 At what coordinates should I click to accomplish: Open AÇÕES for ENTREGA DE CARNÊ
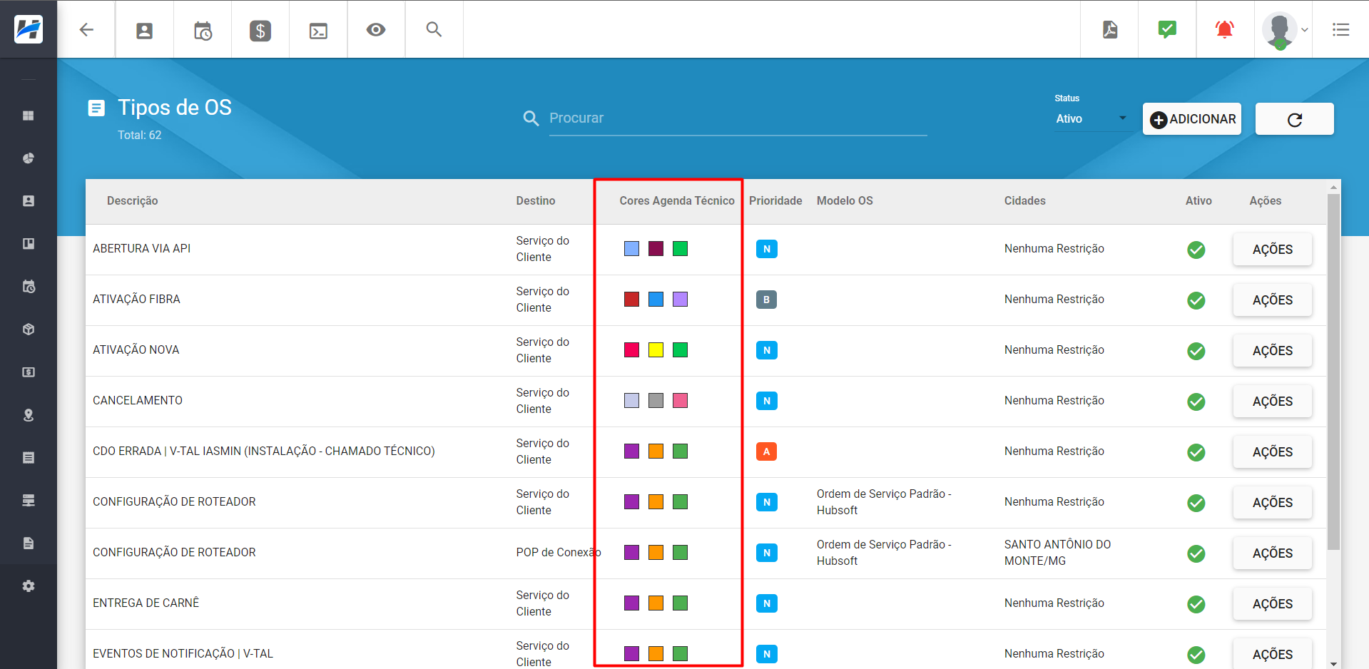[1272, 604]
